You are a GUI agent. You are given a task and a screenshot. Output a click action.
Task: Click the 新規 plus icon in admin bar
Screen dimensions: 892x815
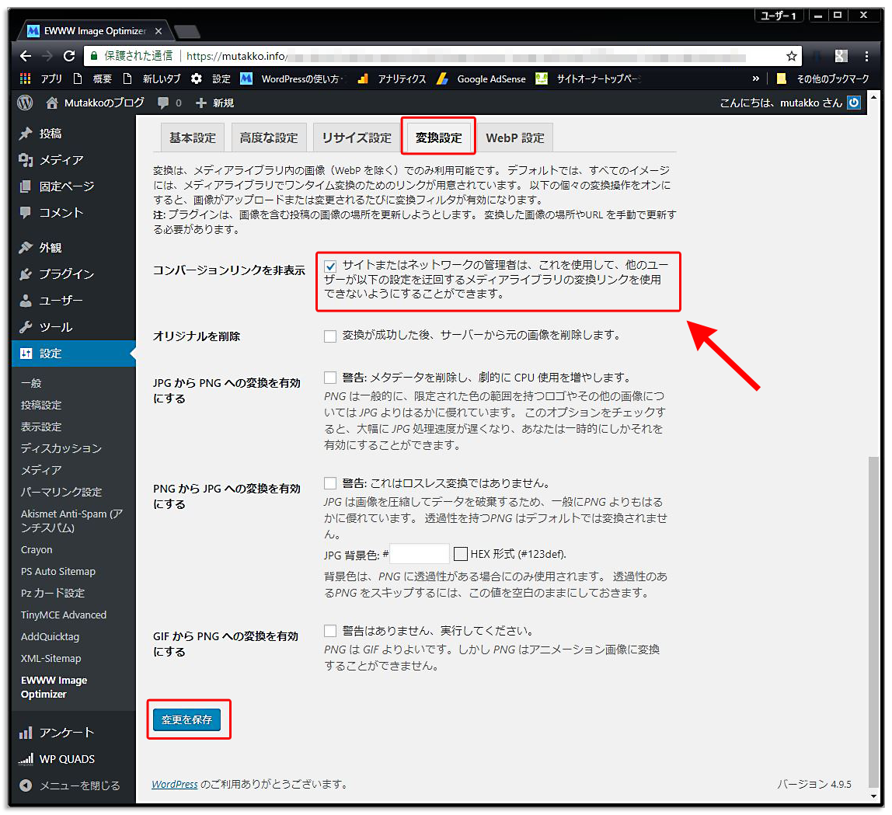(x=200, y=102)
